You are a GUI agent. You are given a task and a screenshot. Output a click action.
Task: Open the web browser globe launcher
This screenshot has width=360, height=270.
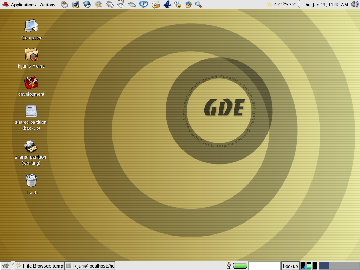click(x=87, y=5)
